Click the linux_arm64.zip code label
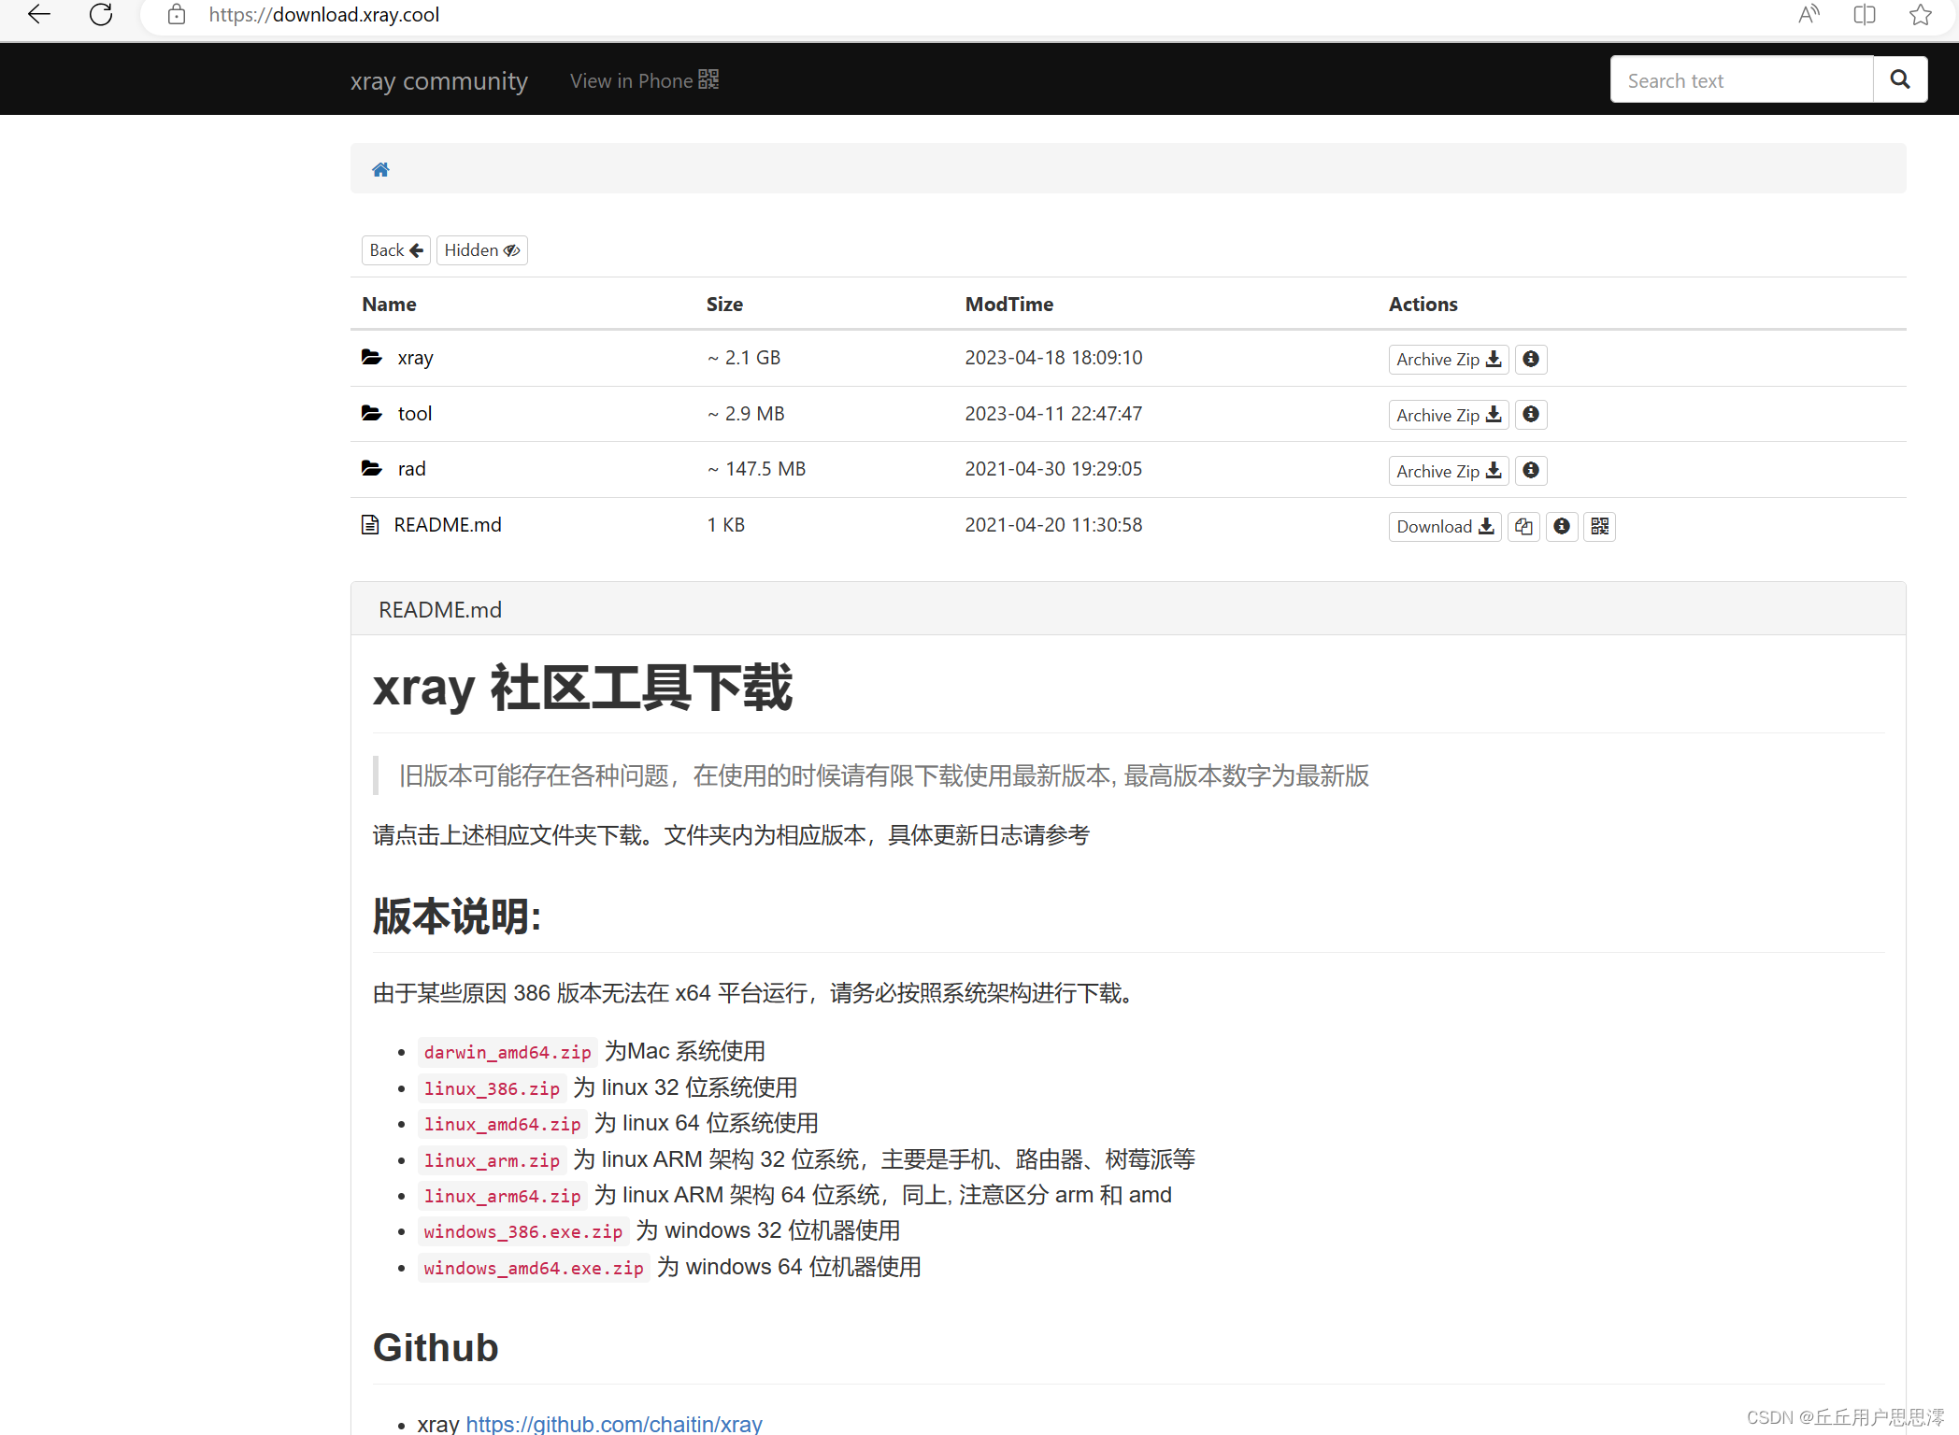The height and width of the screenshot is (1435, 1959). (x=503, y=1196)
